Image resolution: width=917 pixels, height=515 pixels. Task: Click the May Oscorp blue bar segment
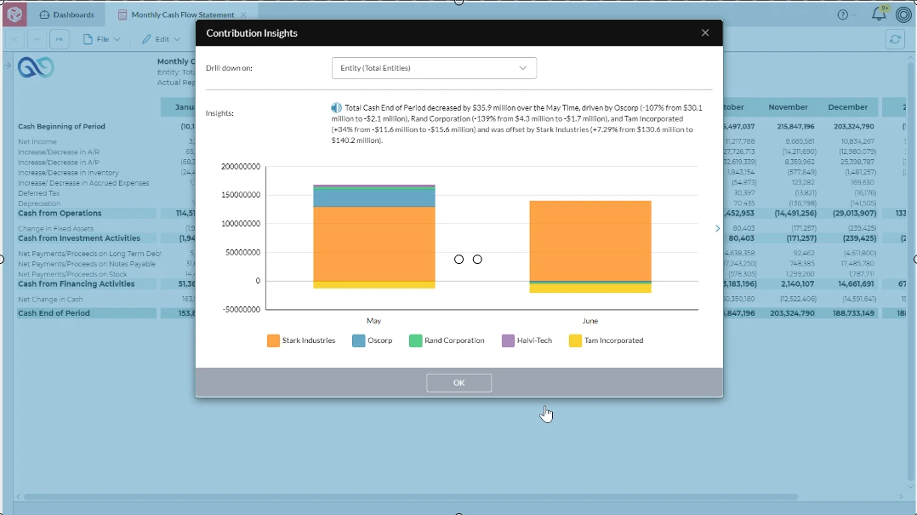pyautogui.click(x=374, y=197)
